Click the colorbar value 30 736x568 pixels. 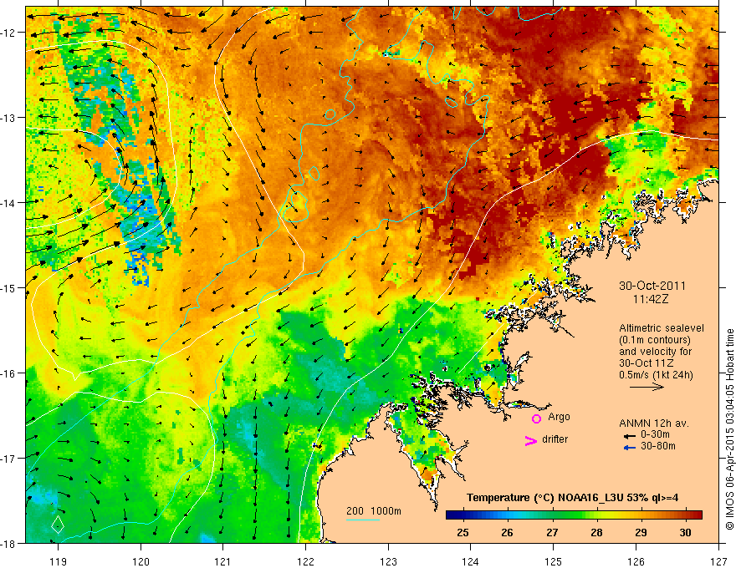click(x=685, y=532)
